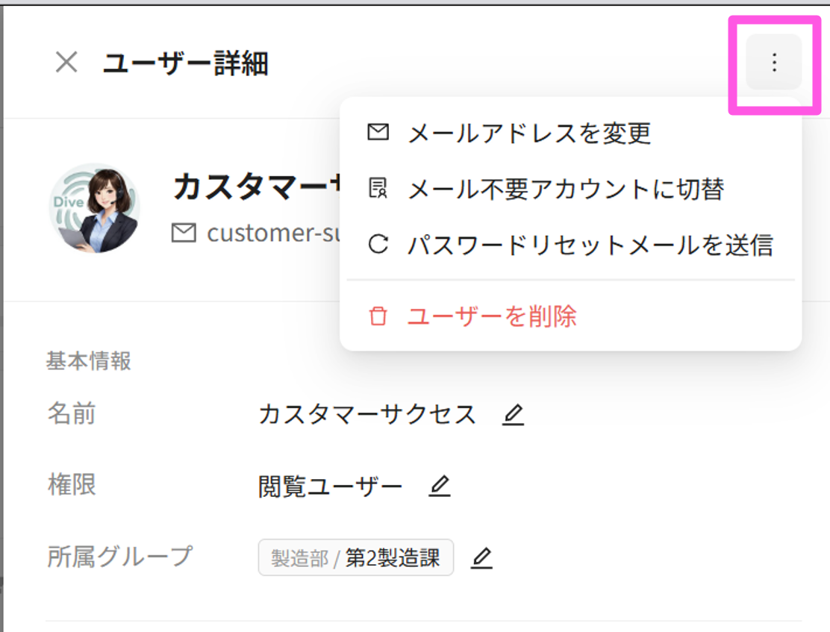Click the red trash can icon
The height and width of the screenshot is (632, 830).
click(378, 316)
